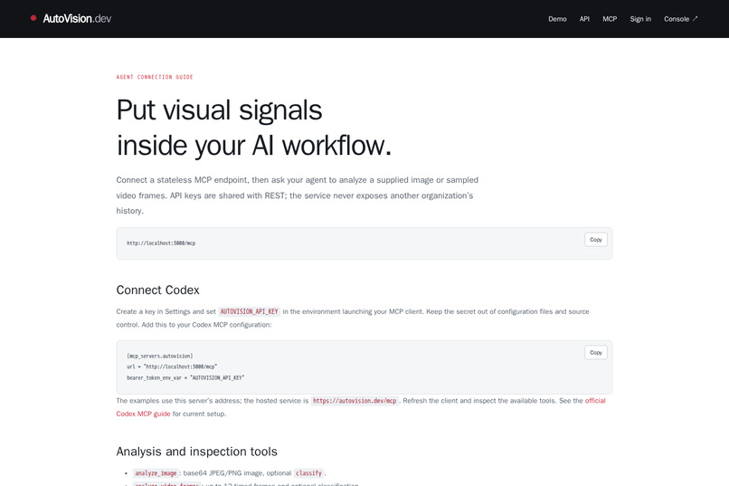Click the classify inline code
This screenshot has height=486, width=729.
tap(308, 473)
